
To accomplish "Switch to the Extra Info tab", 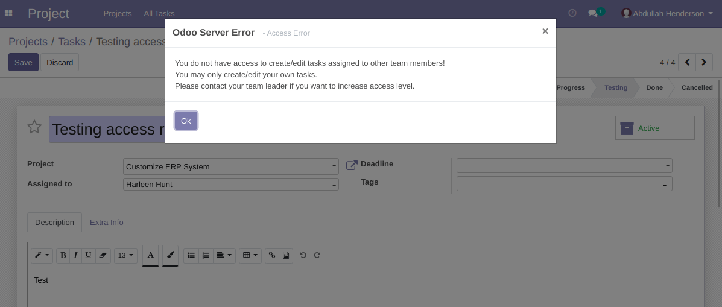I will [x=106, y=222].
